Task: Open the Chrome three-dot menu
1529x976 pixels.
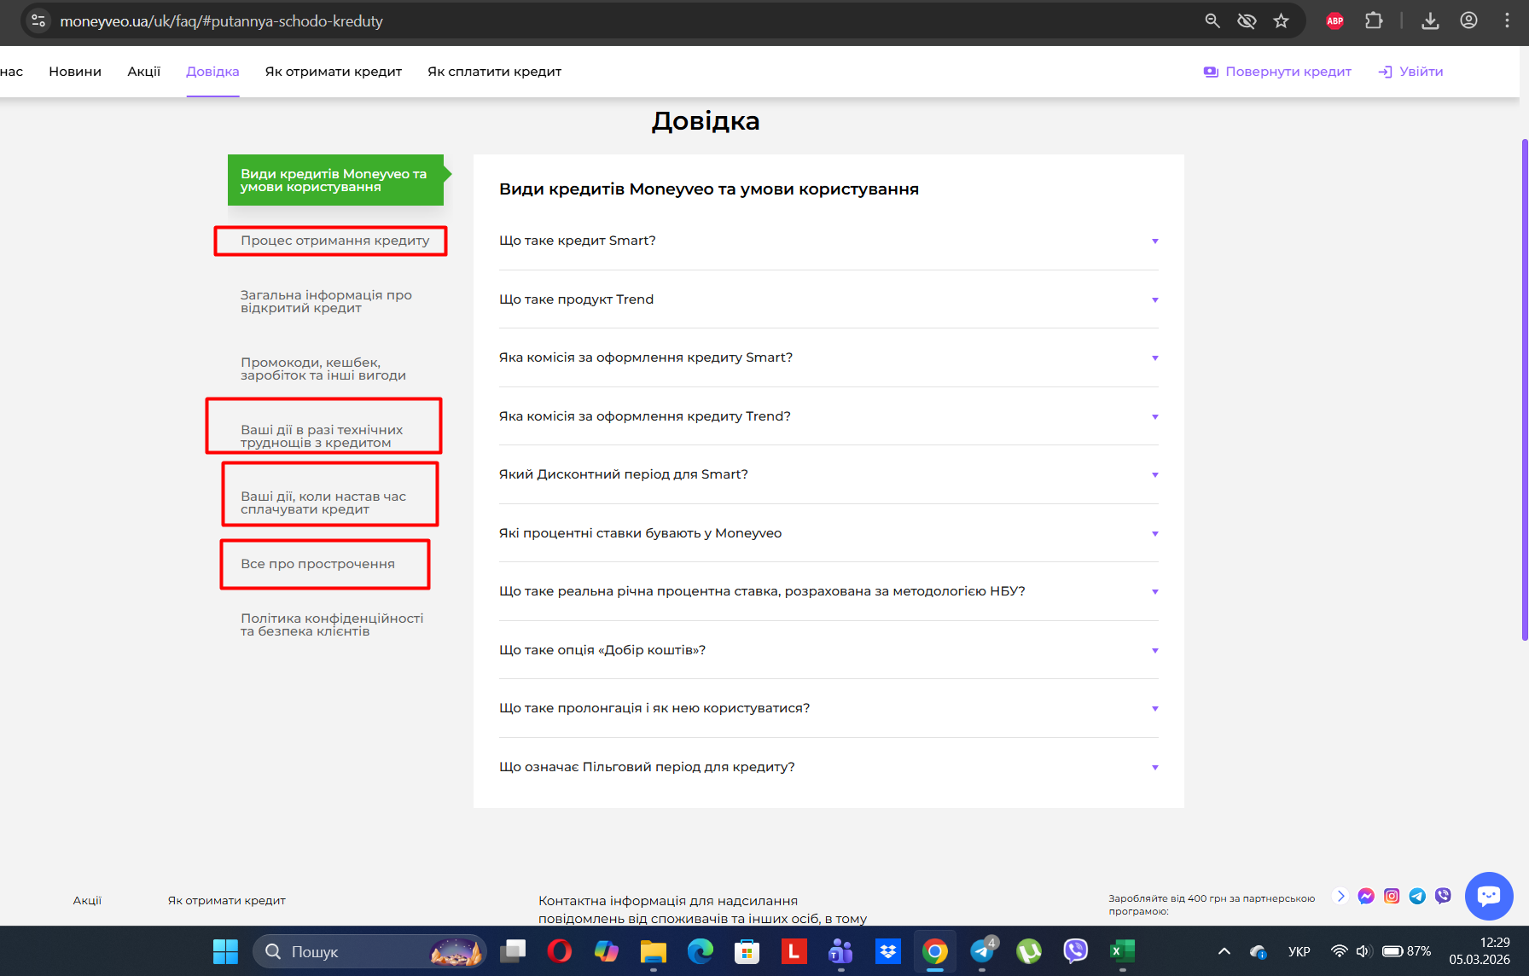Action: [x=1507, y=20]
